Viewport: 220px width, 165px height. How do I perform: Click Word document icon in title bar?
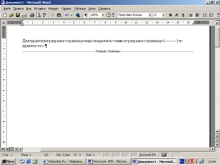[x=2, y=2]
